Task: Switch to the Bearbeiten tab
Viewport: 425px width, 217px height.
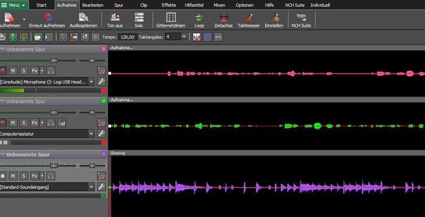Action: click(93, 5)
